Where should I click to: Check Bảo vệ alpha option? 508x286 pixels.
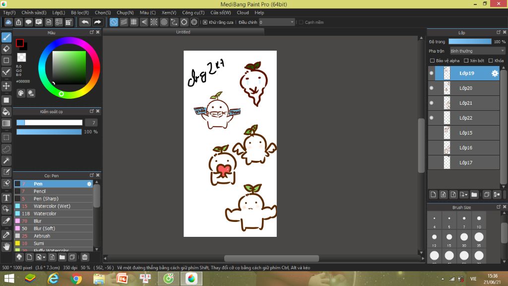click(432, 61)
